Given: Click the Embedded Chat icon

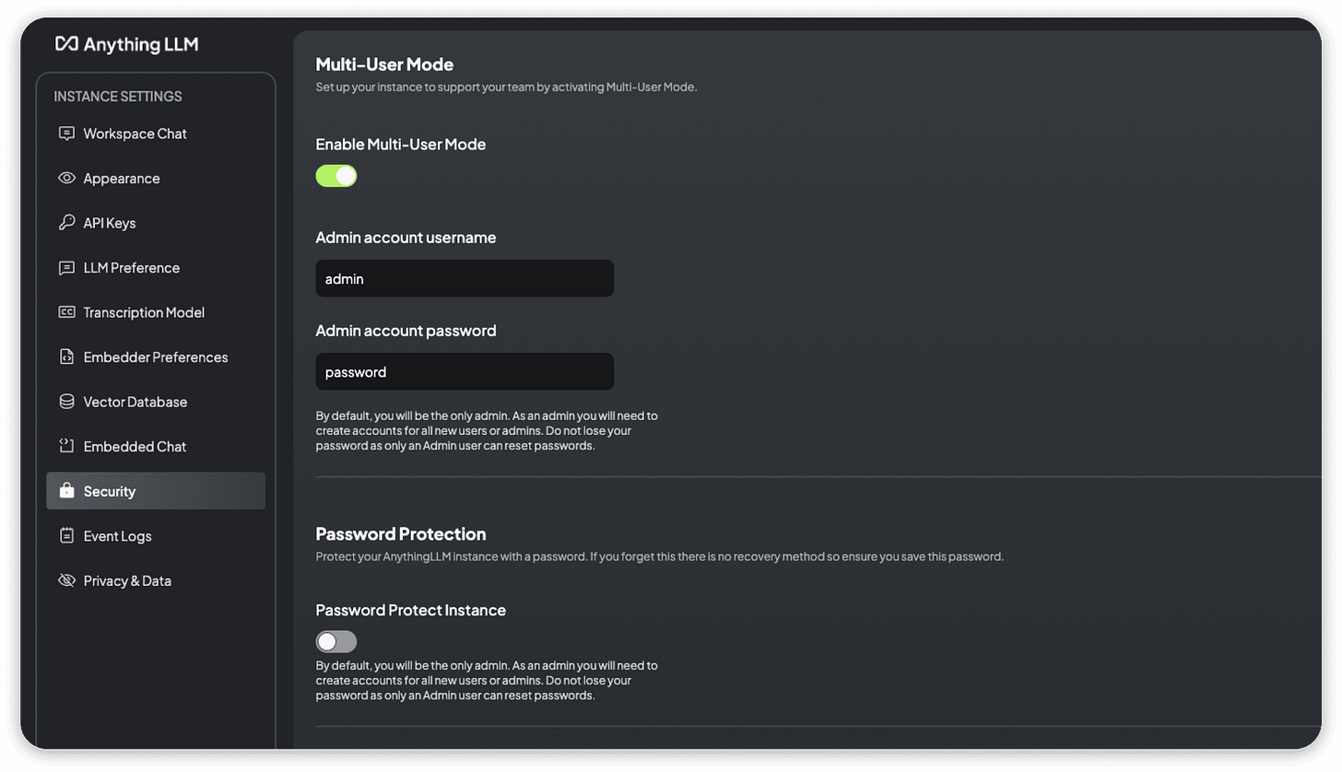Looking at the screenshot, I should (x=65, y=446).
